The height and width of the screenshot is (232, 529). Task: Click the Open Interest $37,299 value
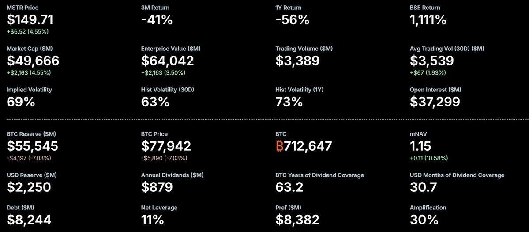[435, 102]
